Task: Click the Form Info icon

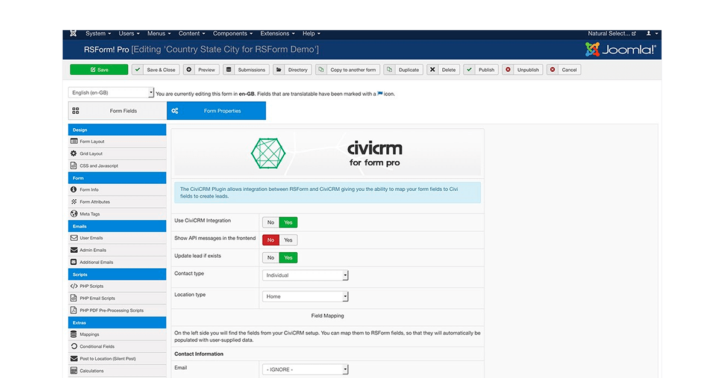Action: (74, 190)
